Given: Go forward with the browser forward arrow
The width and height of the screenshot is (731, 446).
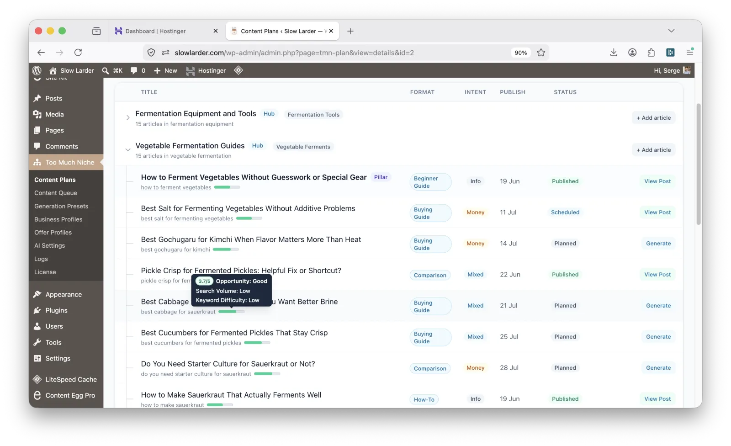Looking at the screenshot, I should 59,53.
